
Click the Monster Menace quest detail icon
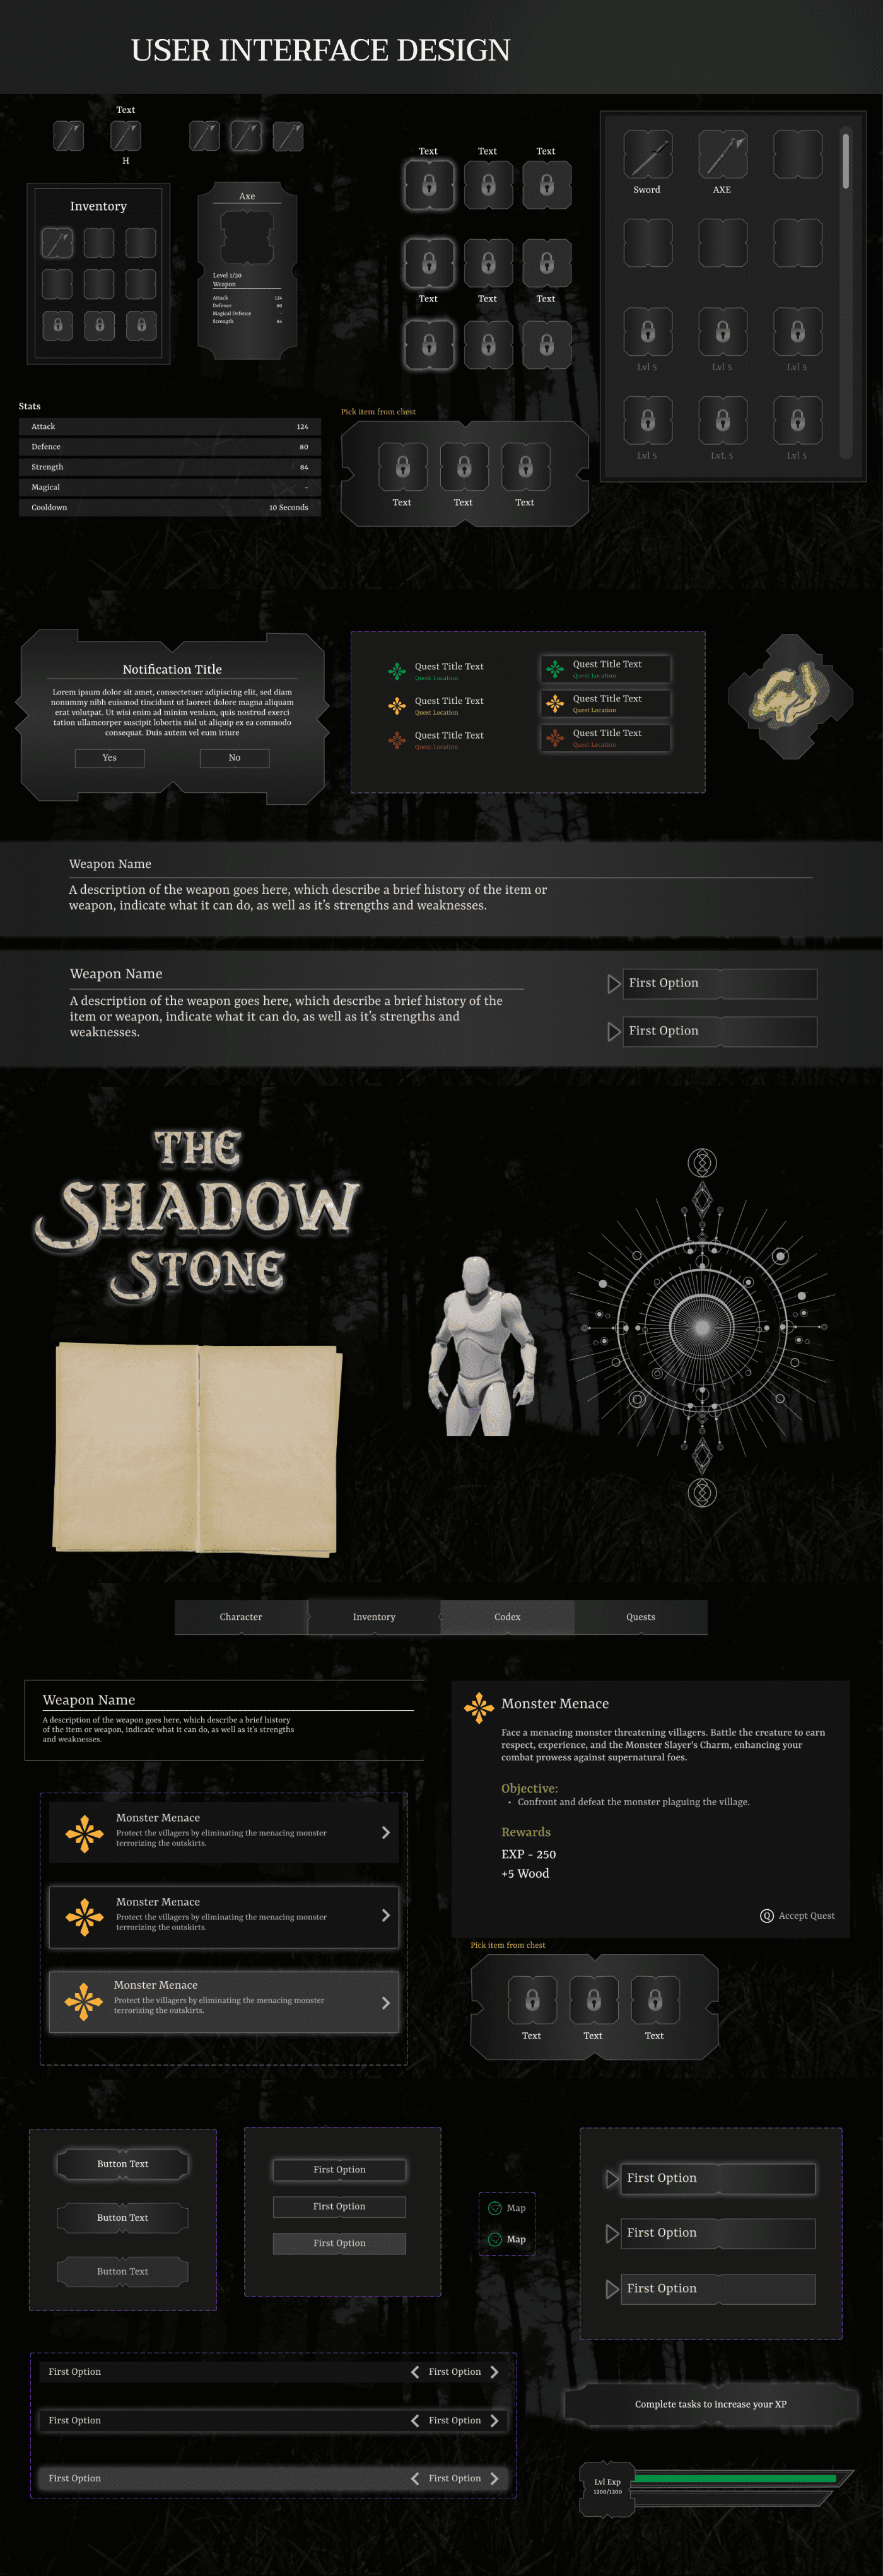coord(479,1707)
